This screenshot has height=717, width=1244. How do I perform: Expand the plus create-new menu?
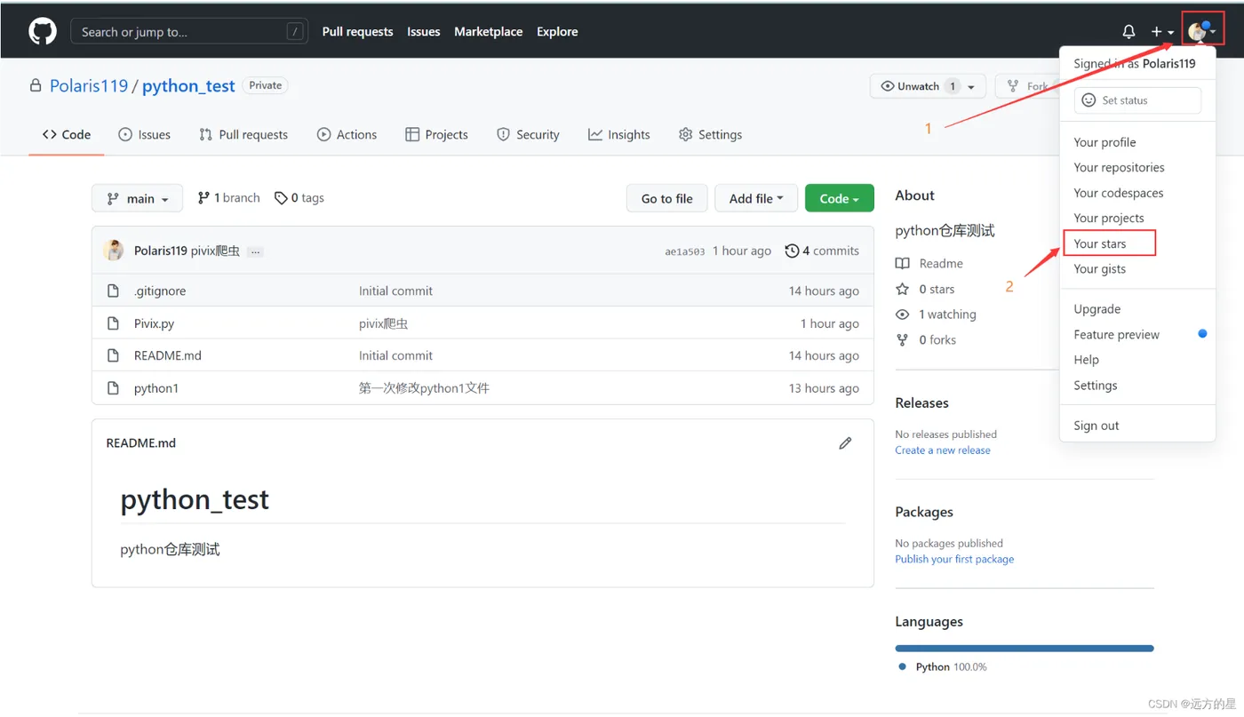tap(1162, 31)
